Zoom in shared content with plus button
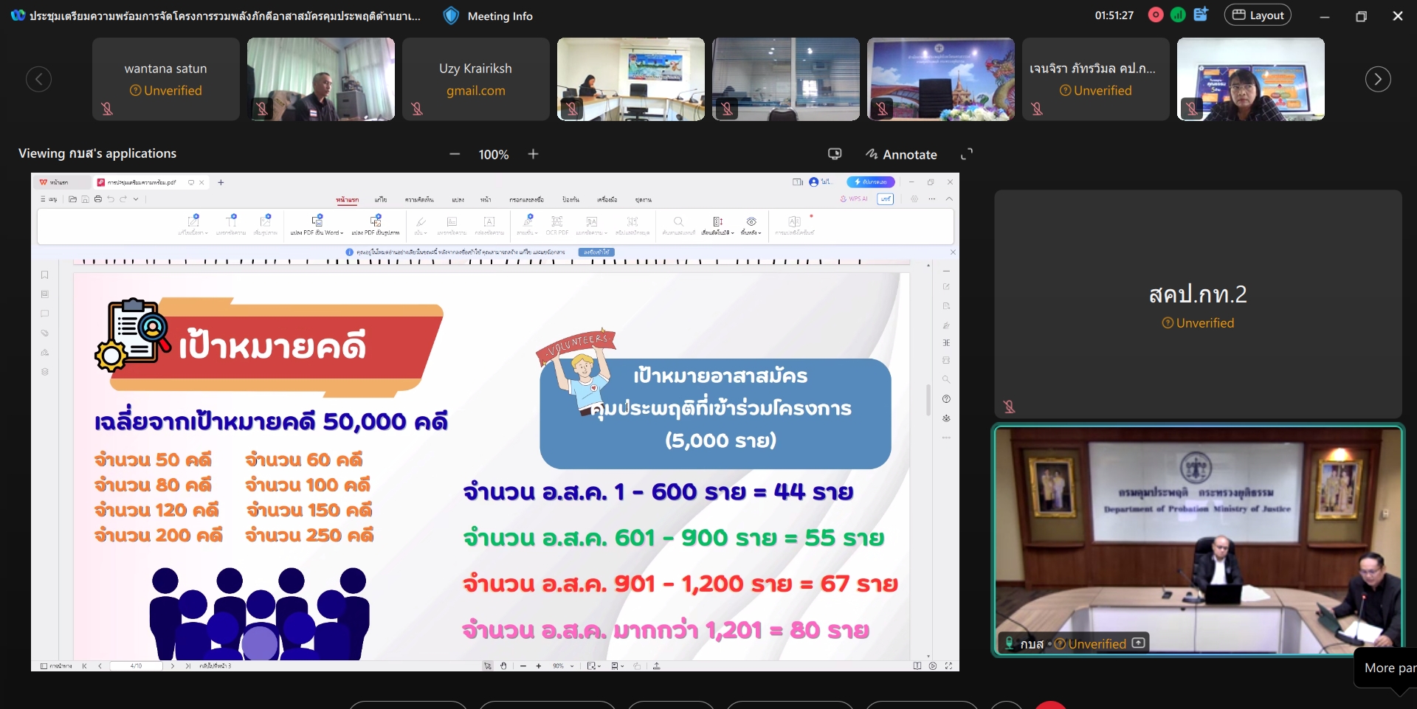Viewport: 1417px width, 709px height. pyautogui.click(x=534, y=154)
